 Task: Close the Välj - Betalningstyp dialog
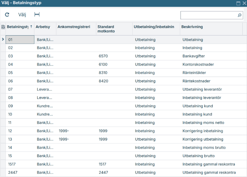244,3
